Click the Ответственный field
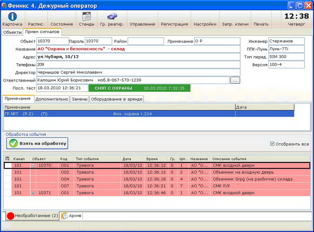 [x=133, y=80]
